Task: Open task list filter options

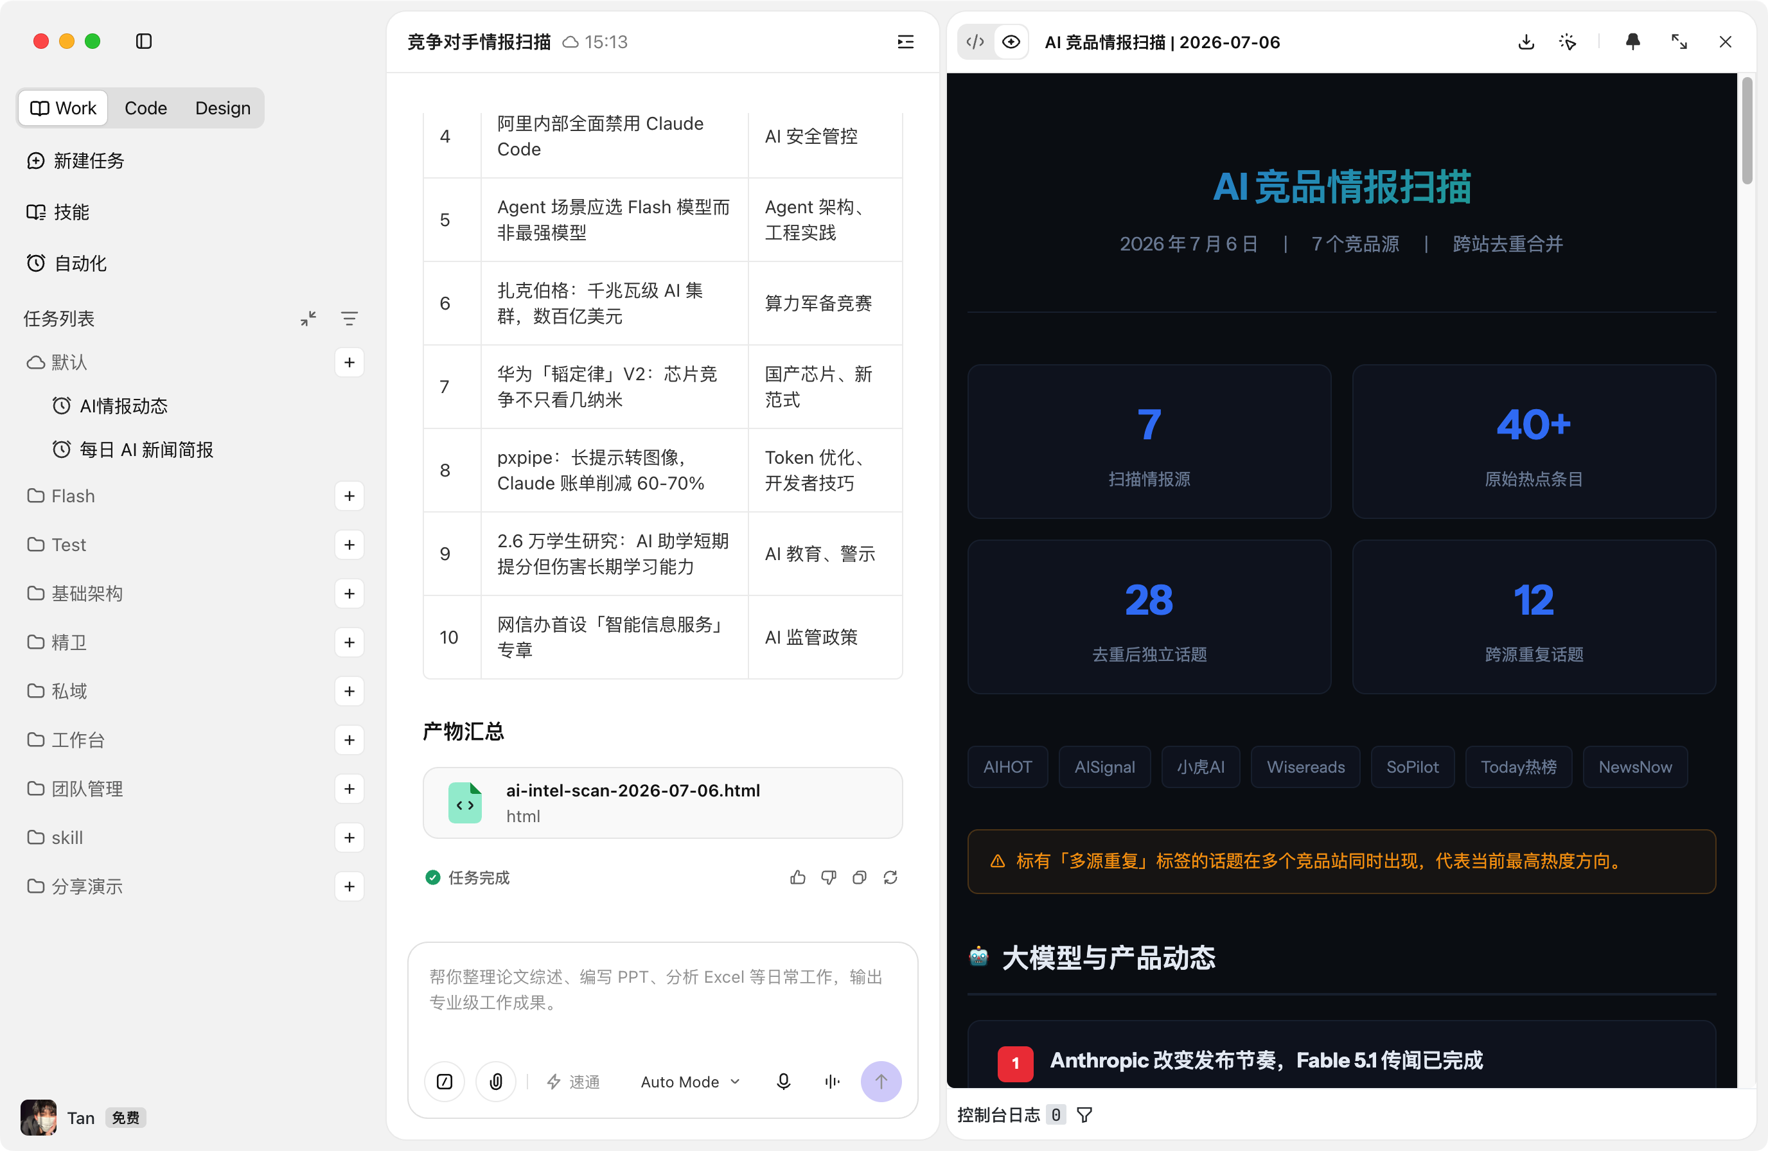Action: [x=349, y=319]
